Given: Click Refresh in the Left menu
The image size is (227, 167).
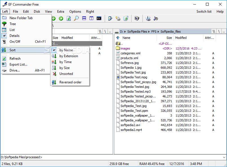Looking at the screenshot, I should pyautogui.click(x=26, y=59).
